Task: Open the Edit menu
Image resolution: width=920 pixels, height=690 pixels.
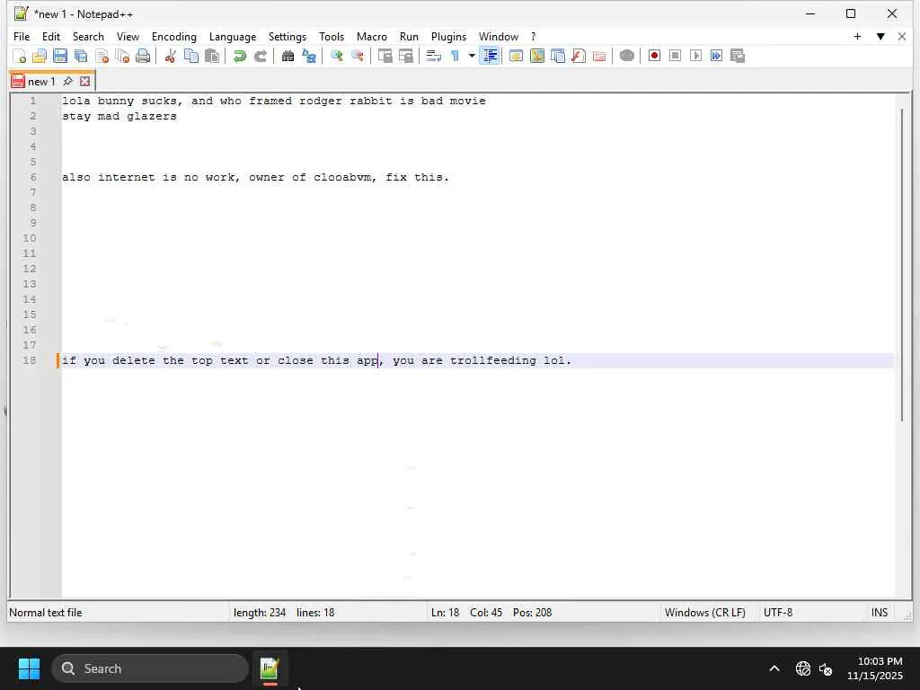Action: pos(51,36)
